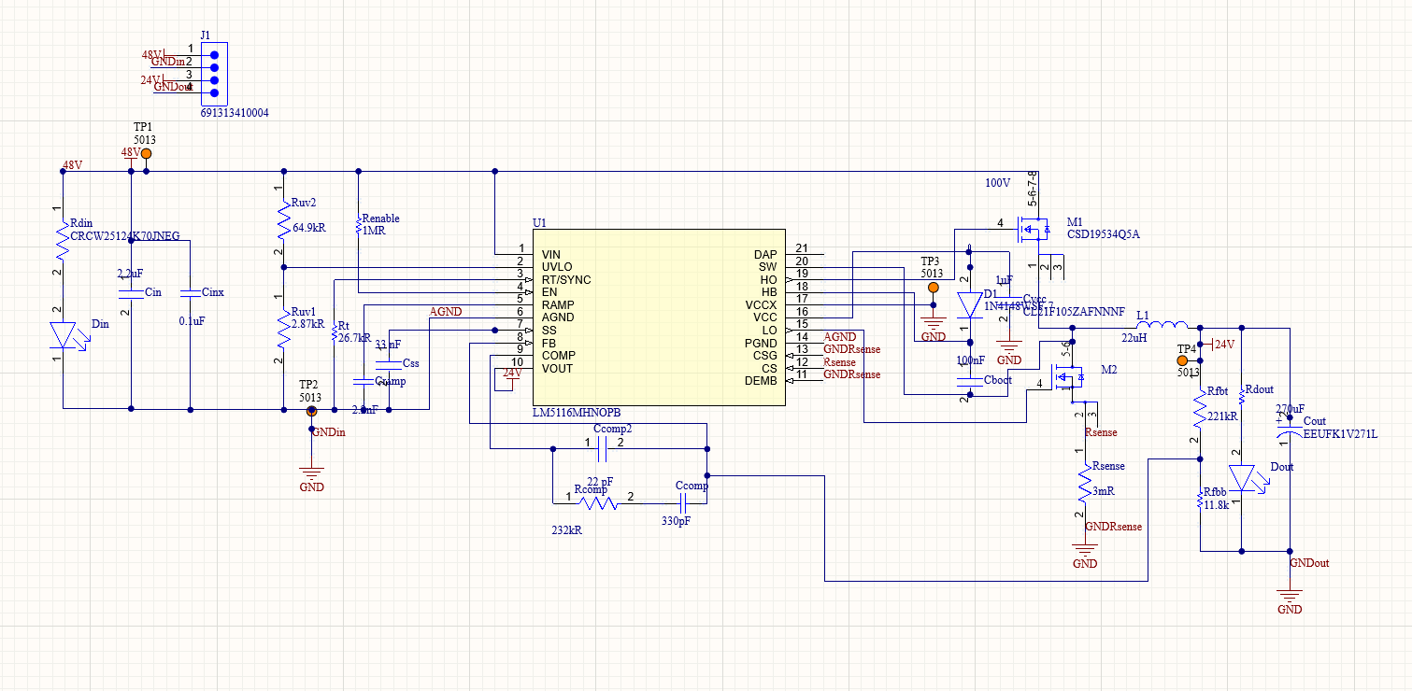Click the 0.1uF value label
The height and width of the screenshot is (691, 1412).
pyautogui.click(x=190, y=320)
